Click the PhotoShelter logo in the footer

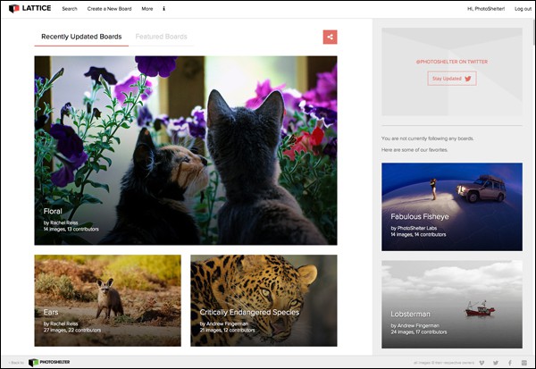pyautogui.click(x=50, y=362)
